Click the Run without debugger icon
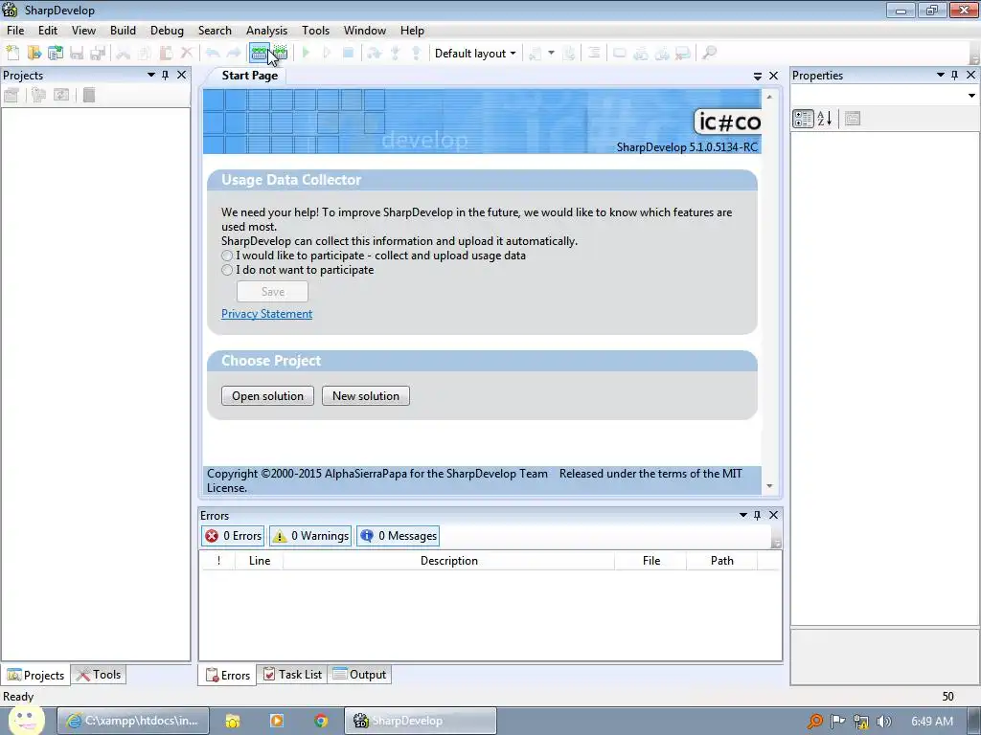Screen dimensions: 981x735 click(327, 54)
